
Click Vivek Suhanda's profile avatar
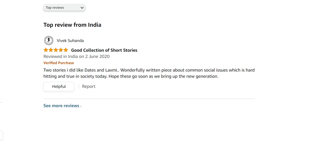point(49,40)
